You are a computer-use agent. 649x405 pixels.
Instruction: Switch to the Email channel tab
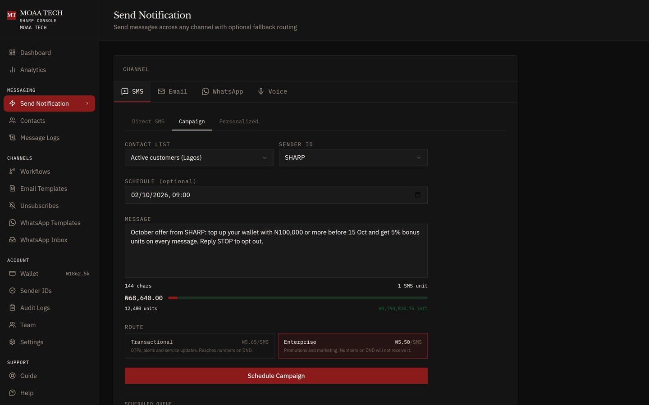point(173,91)
